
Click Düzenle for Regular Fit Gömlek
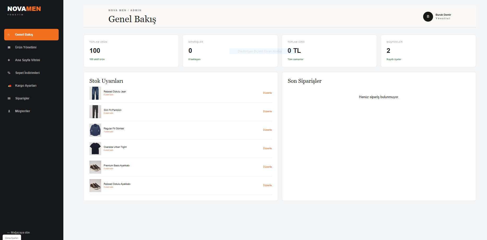[x=267, y=130]
